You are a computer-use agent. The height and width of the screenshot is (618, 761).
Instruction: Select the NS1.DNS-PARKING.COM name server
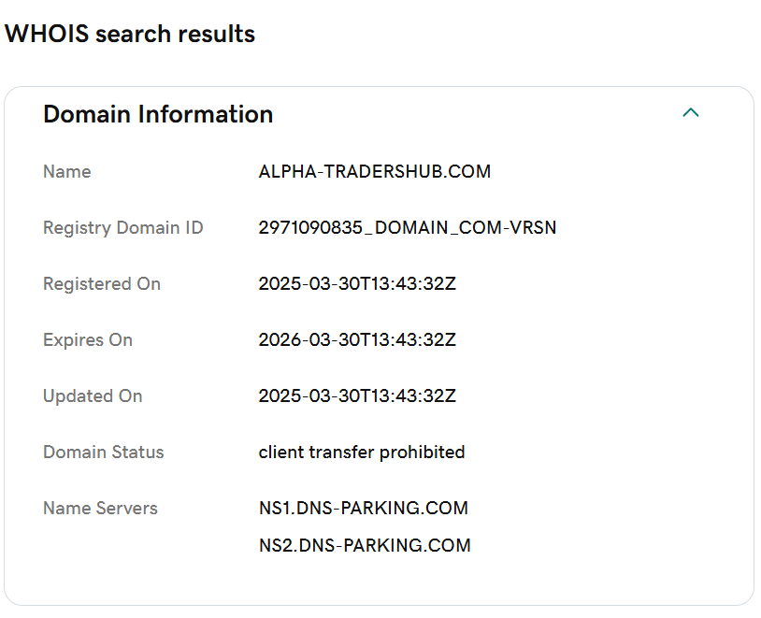[363, 509]
